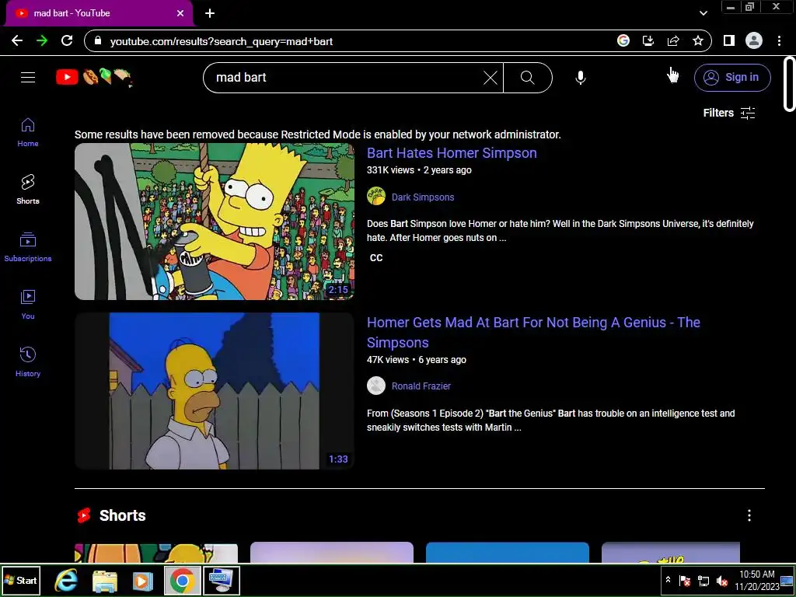Bookmark this page with the star
Image resolution: width=796 pixels, height=597 pixels.
[698, 41]
